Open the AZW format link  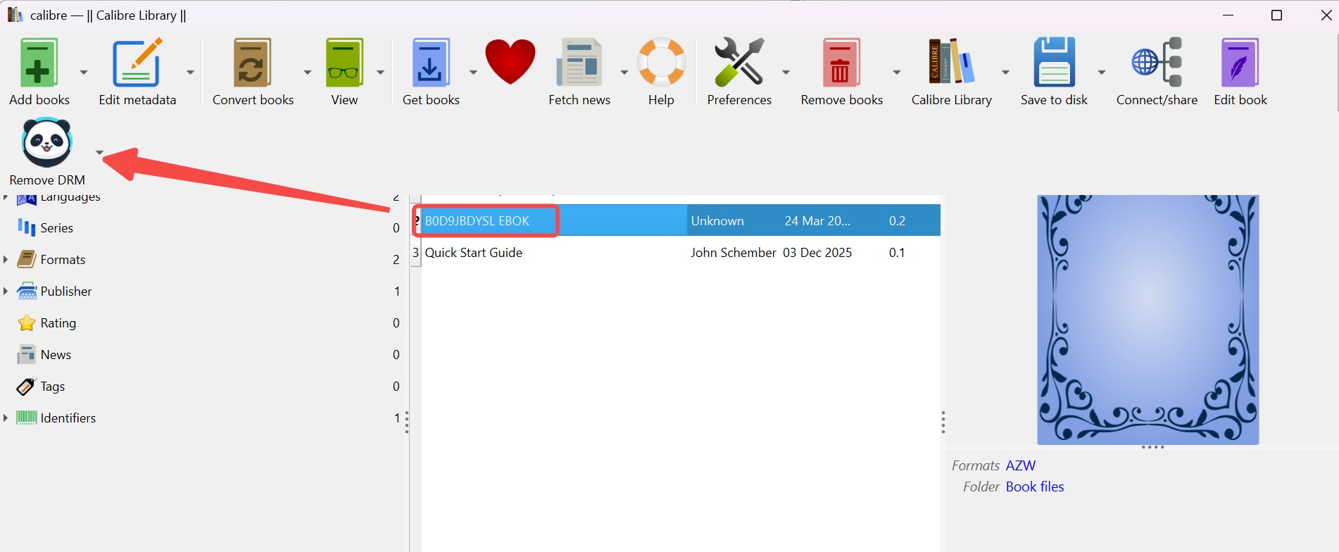click(x=1020, y=465)
